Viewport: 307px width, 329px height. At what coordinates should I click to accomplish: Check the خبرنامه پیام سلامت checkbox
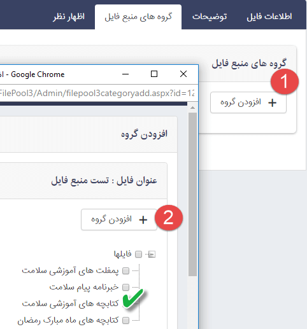pyautogui.click(x=126, y=287)
